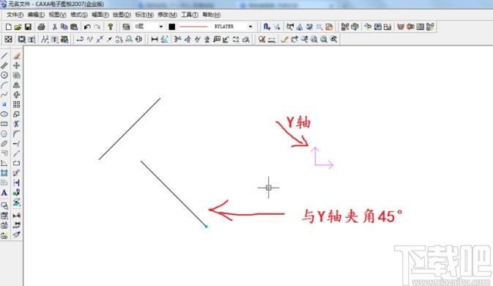Select the Mirror tool in edit palette
Image resolution: width=493 pixels, height=286 pixels.
tap(17, 85)
